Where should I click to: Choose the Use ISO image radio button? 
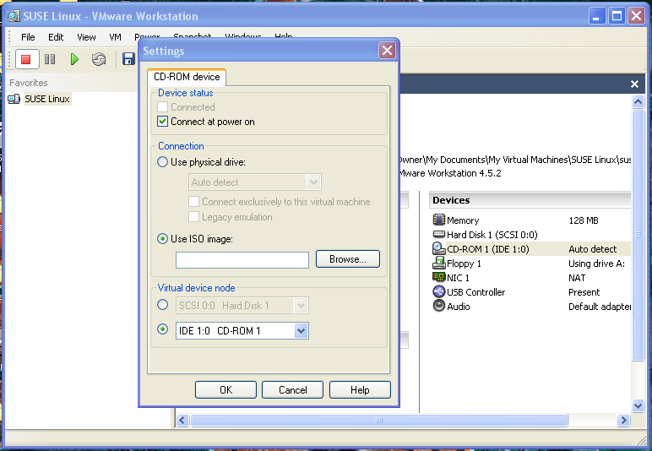(x=163, y=239)
